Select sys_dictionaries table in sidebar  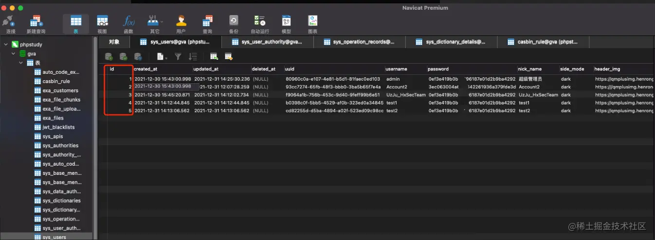click(61, 201)
